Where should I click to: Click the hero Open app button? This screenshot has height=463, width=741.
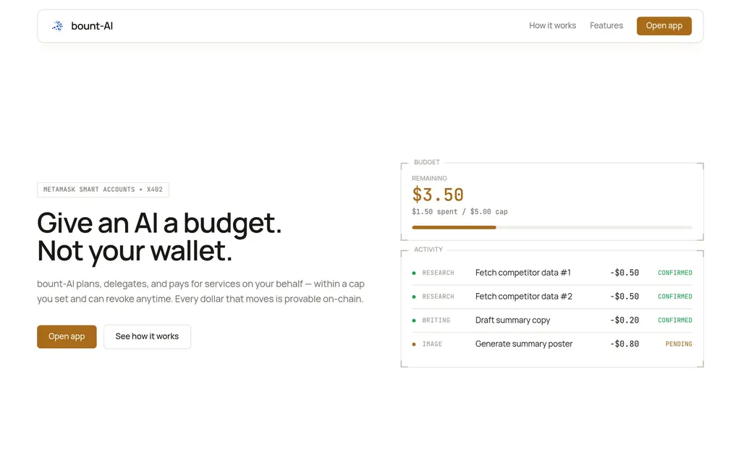[67, 336]
